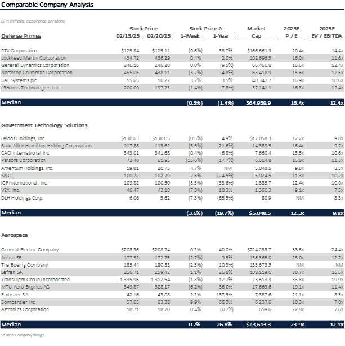
Task: Click Aerospace median P/E 23.9x
Action: (x=297, y=325)
